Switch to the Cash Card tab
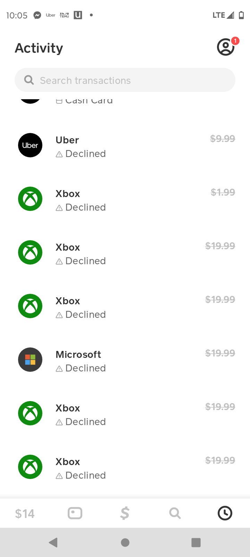Screen dimensions: 250x557 [75, 513]
